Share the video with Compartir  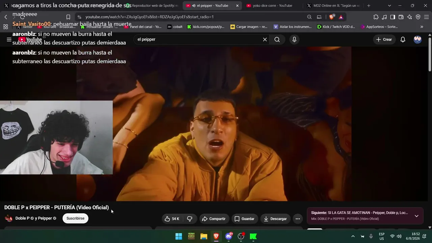pyautogui.click(x=214, y=219)
